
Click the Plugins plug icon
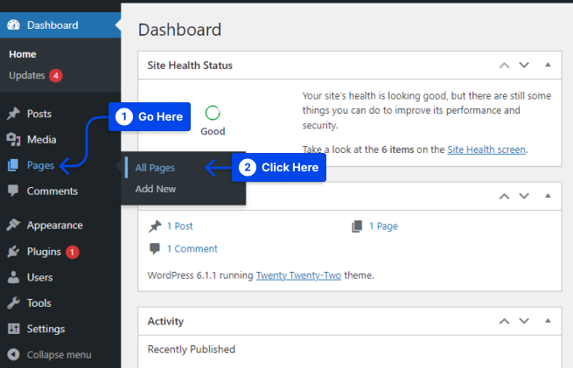coord(13,252)
